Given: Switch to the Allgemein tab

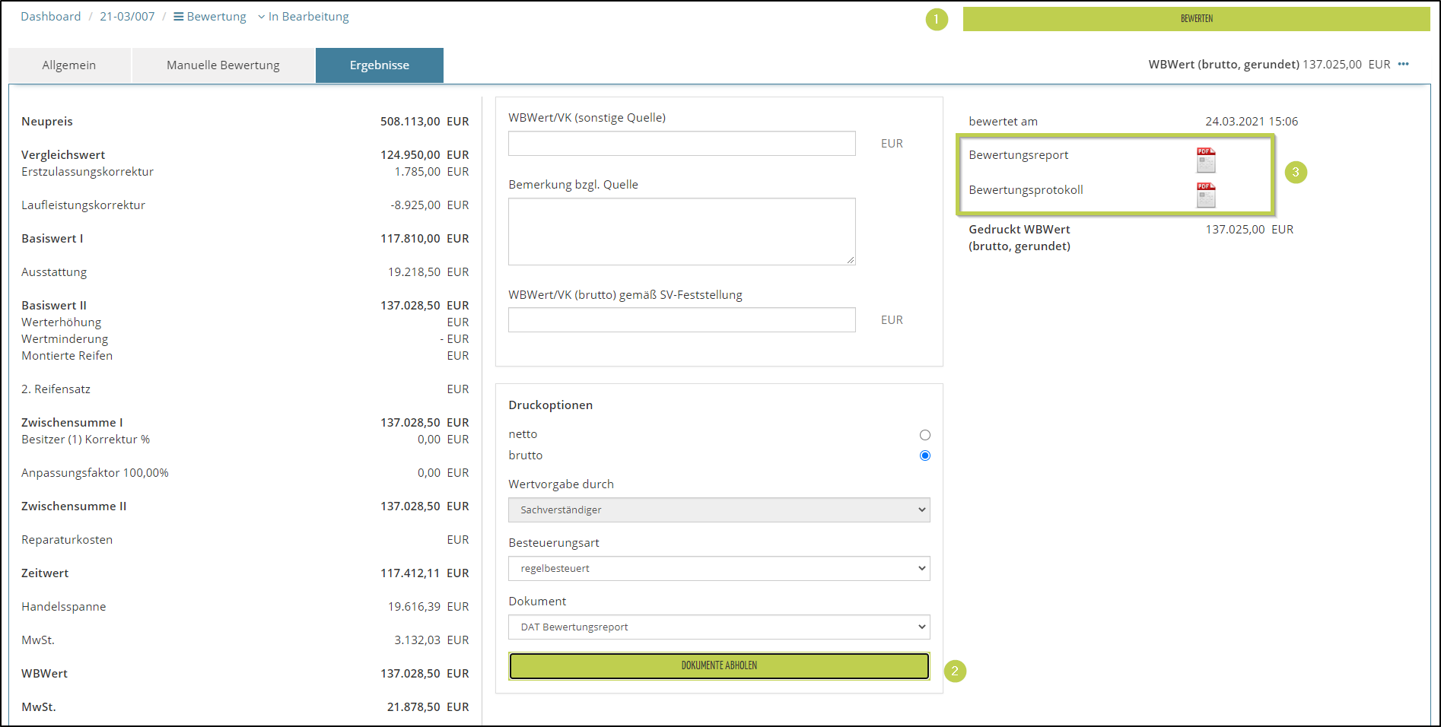Looking at the screenshot, I should tap(69, 65).
